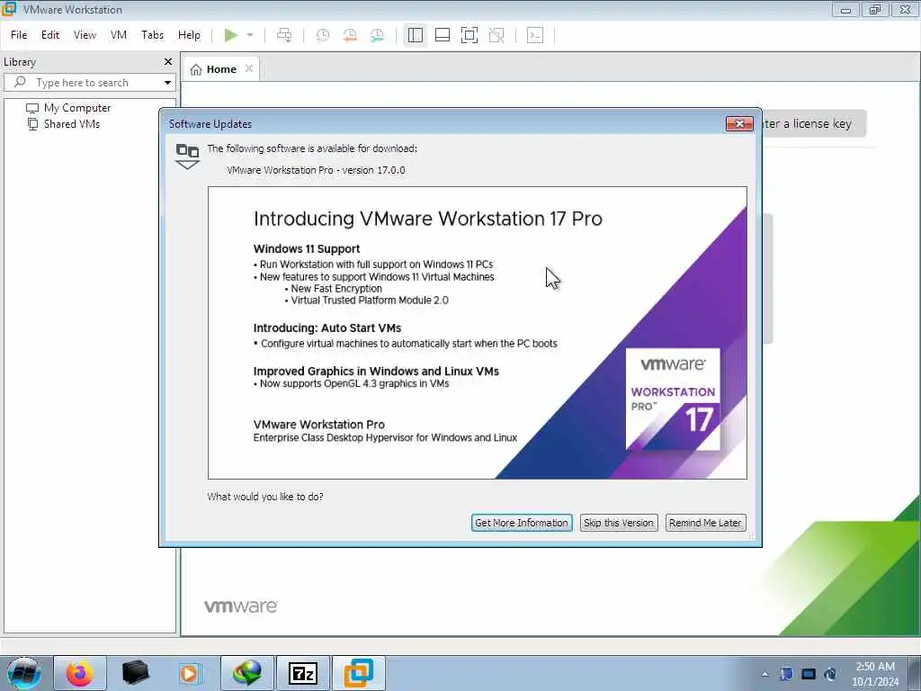Click the flag Action Center tray icon

tap(786, 674)
